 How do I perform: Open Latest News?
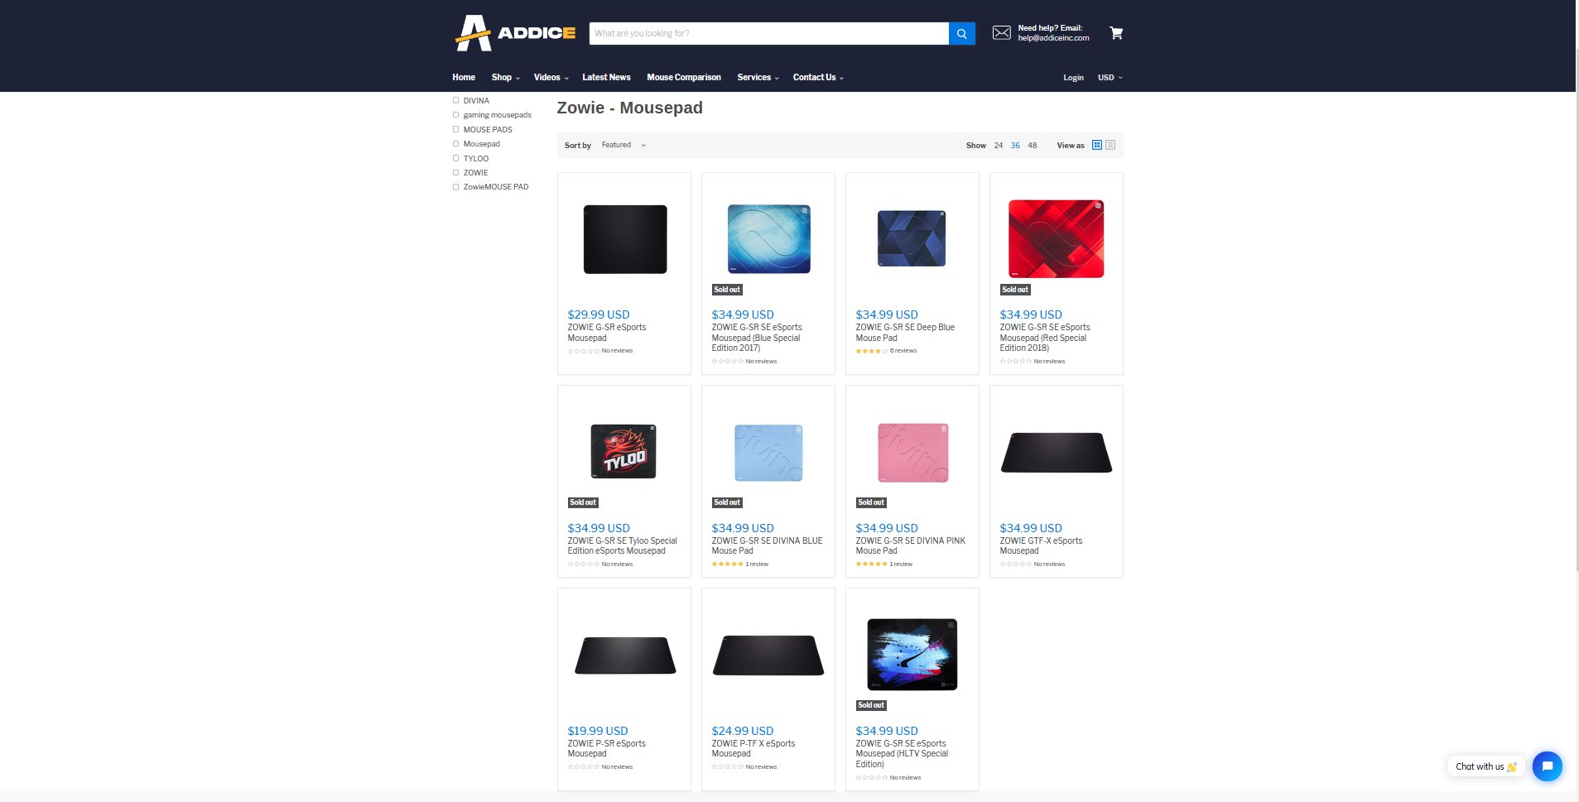606,77
